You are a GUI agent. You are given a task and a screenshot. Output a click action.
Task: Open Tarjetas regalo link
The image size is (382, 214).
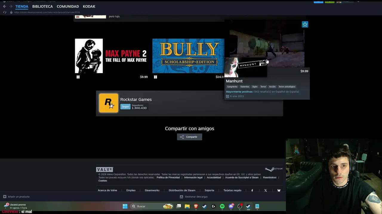tap(232, 190)
